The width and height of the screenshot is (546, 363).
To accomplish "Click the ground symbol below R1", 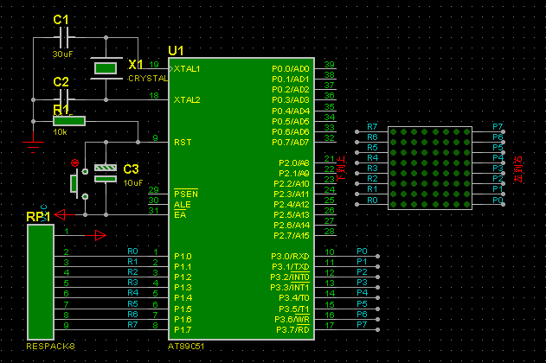I will [34, 143].
